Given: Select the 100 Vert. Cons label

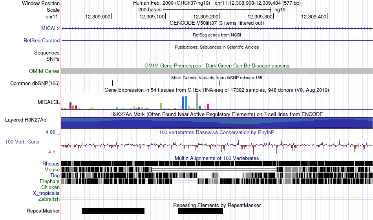Looking at the screenshot, I should 22,142.
